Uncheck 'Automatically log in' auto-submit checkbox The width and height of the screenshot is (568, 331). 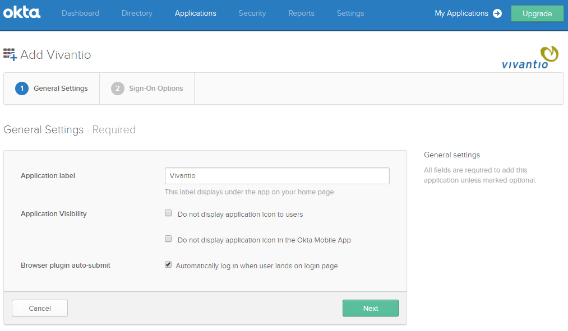[168, 264]
